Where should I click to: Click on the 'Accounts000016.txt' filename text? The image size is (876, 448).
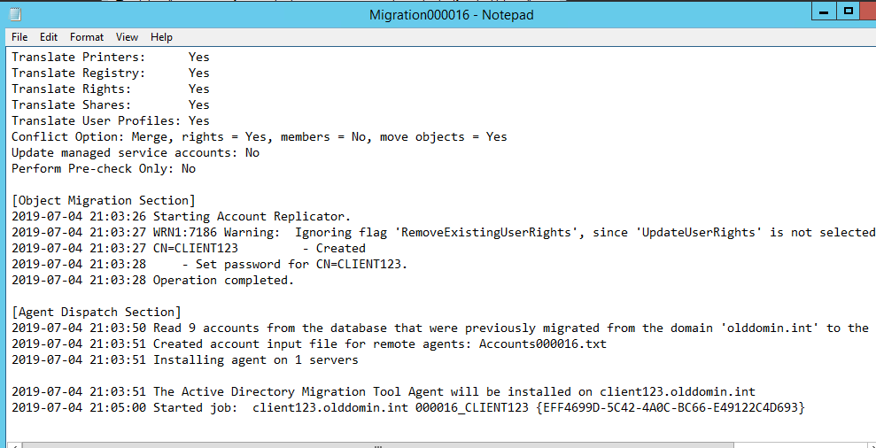click(542, 344)
